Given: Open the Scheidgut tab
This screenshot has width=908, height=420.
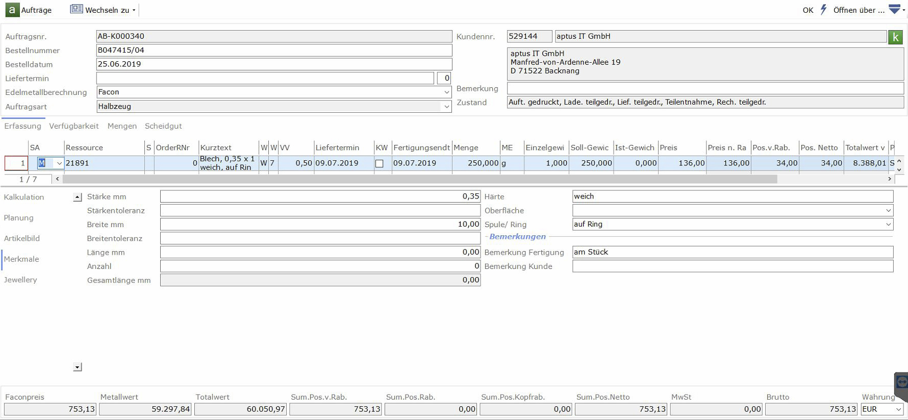Looking at the screenshot, I should 163,126.
